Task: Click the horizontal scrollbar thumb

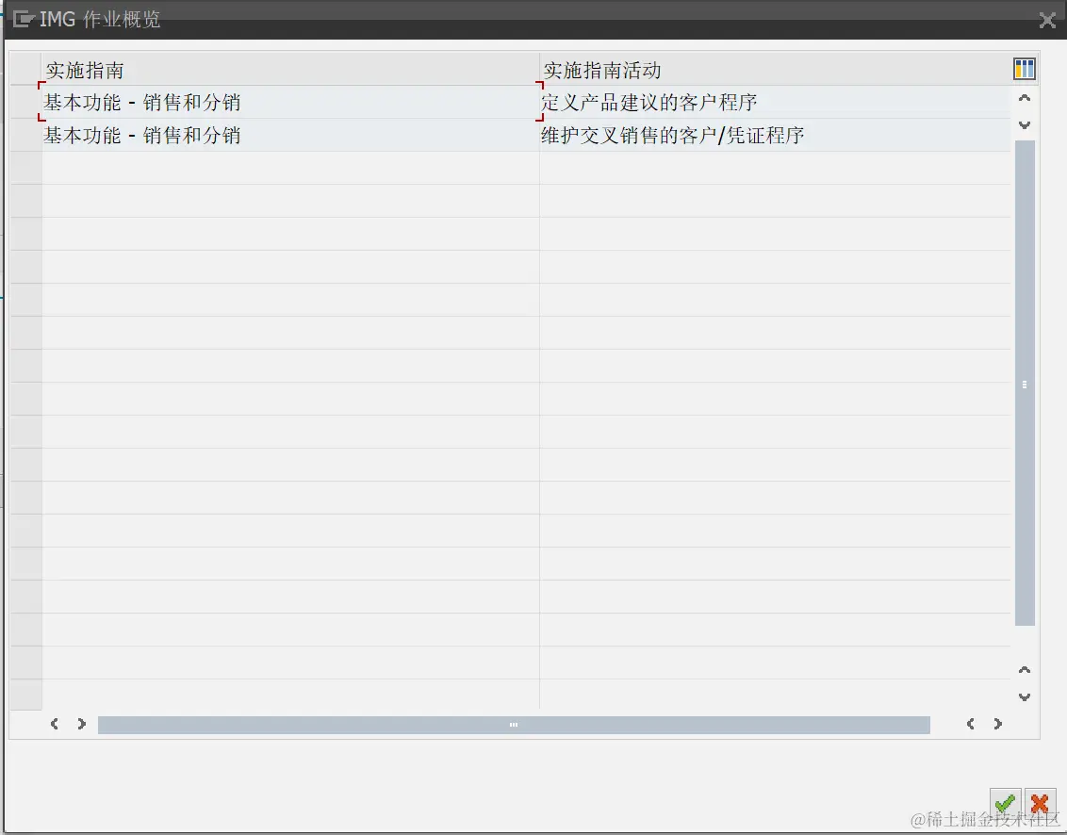Action: 514,725
